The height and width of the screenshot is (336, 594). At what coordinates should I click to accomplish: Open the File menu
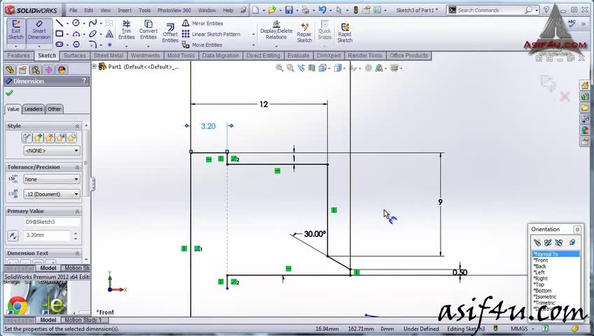pyautogui.click(x=74, y=10)
